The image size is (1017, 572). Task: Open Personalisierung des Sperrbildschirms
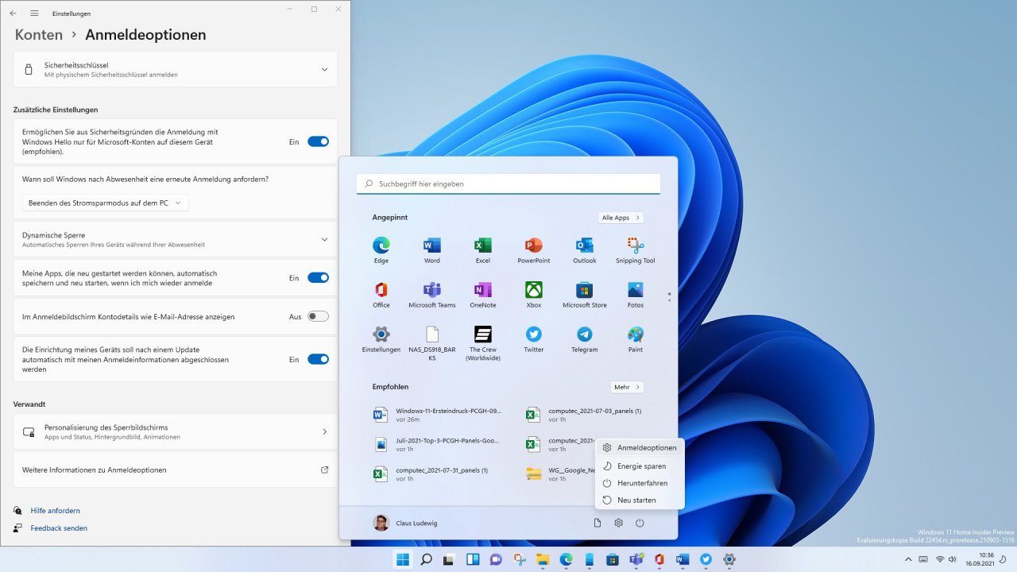pos(176,431)
